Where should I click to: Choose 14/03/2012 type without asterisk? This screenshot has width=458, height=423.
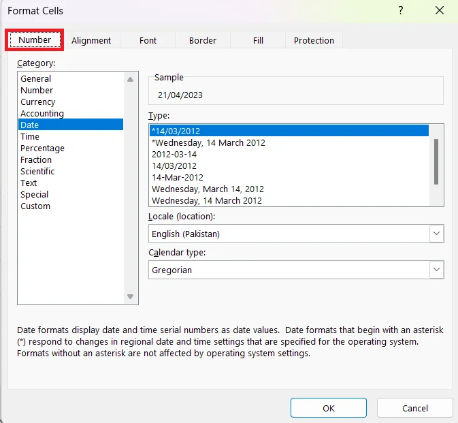(x=289, y=166)
